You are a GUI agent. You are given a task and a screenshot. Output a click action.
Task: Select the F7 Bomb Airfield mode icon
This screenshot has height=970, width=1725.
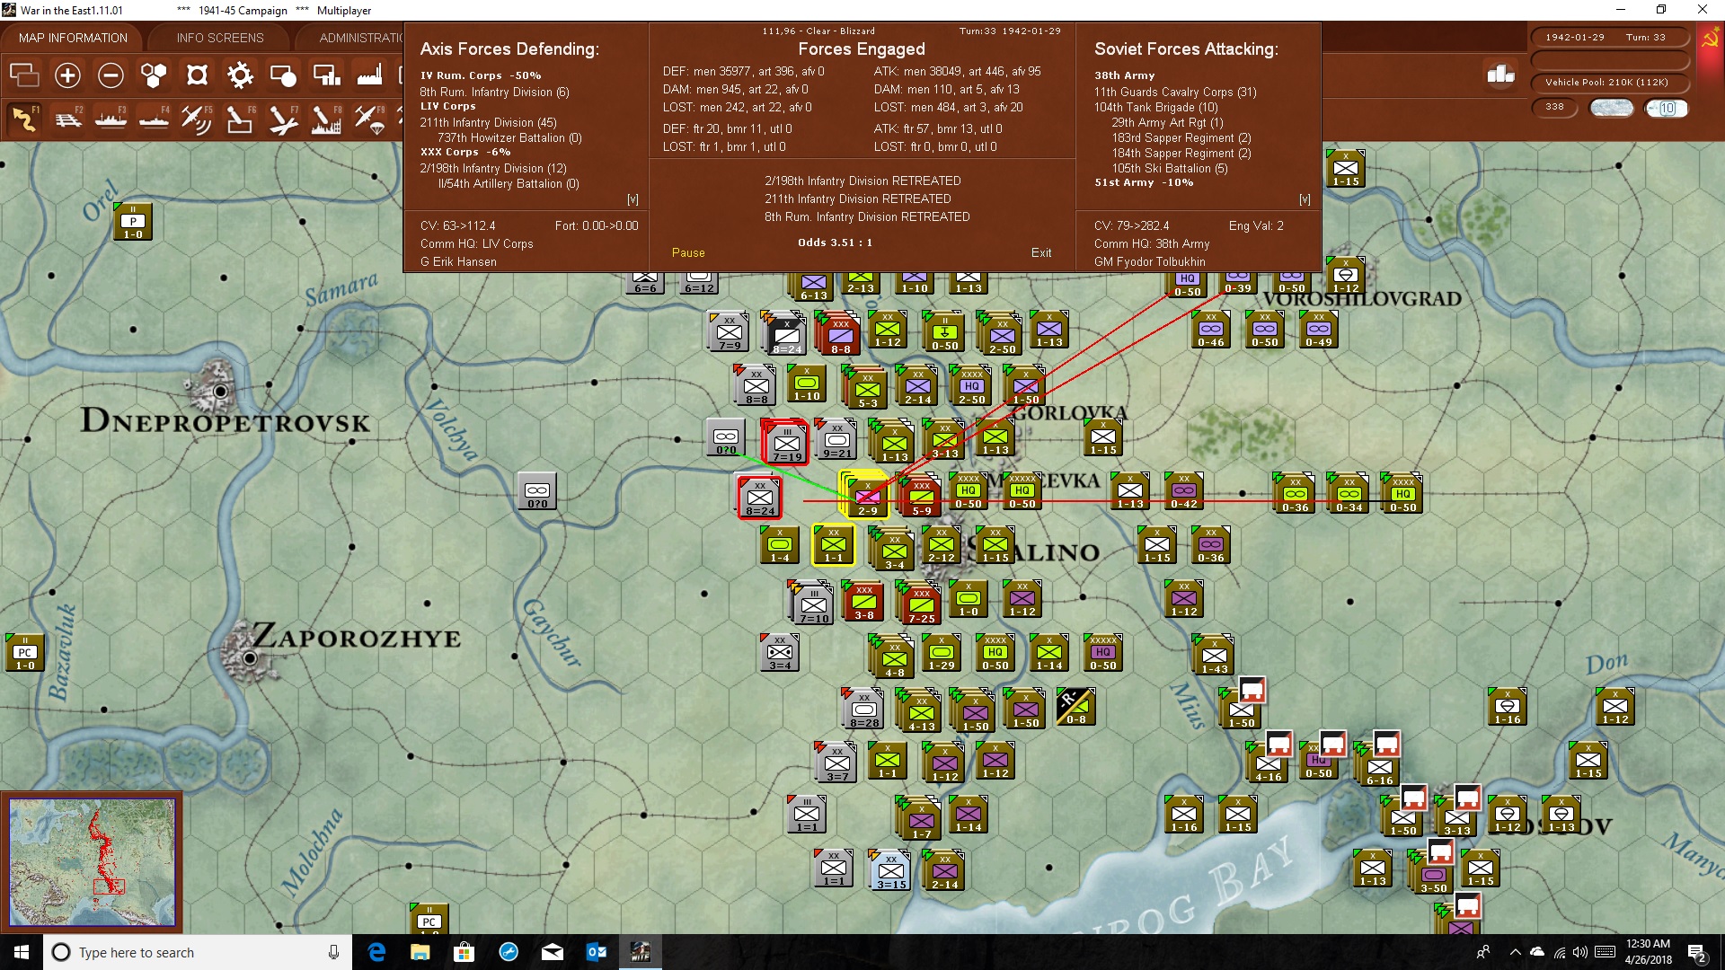click(282, 119)
